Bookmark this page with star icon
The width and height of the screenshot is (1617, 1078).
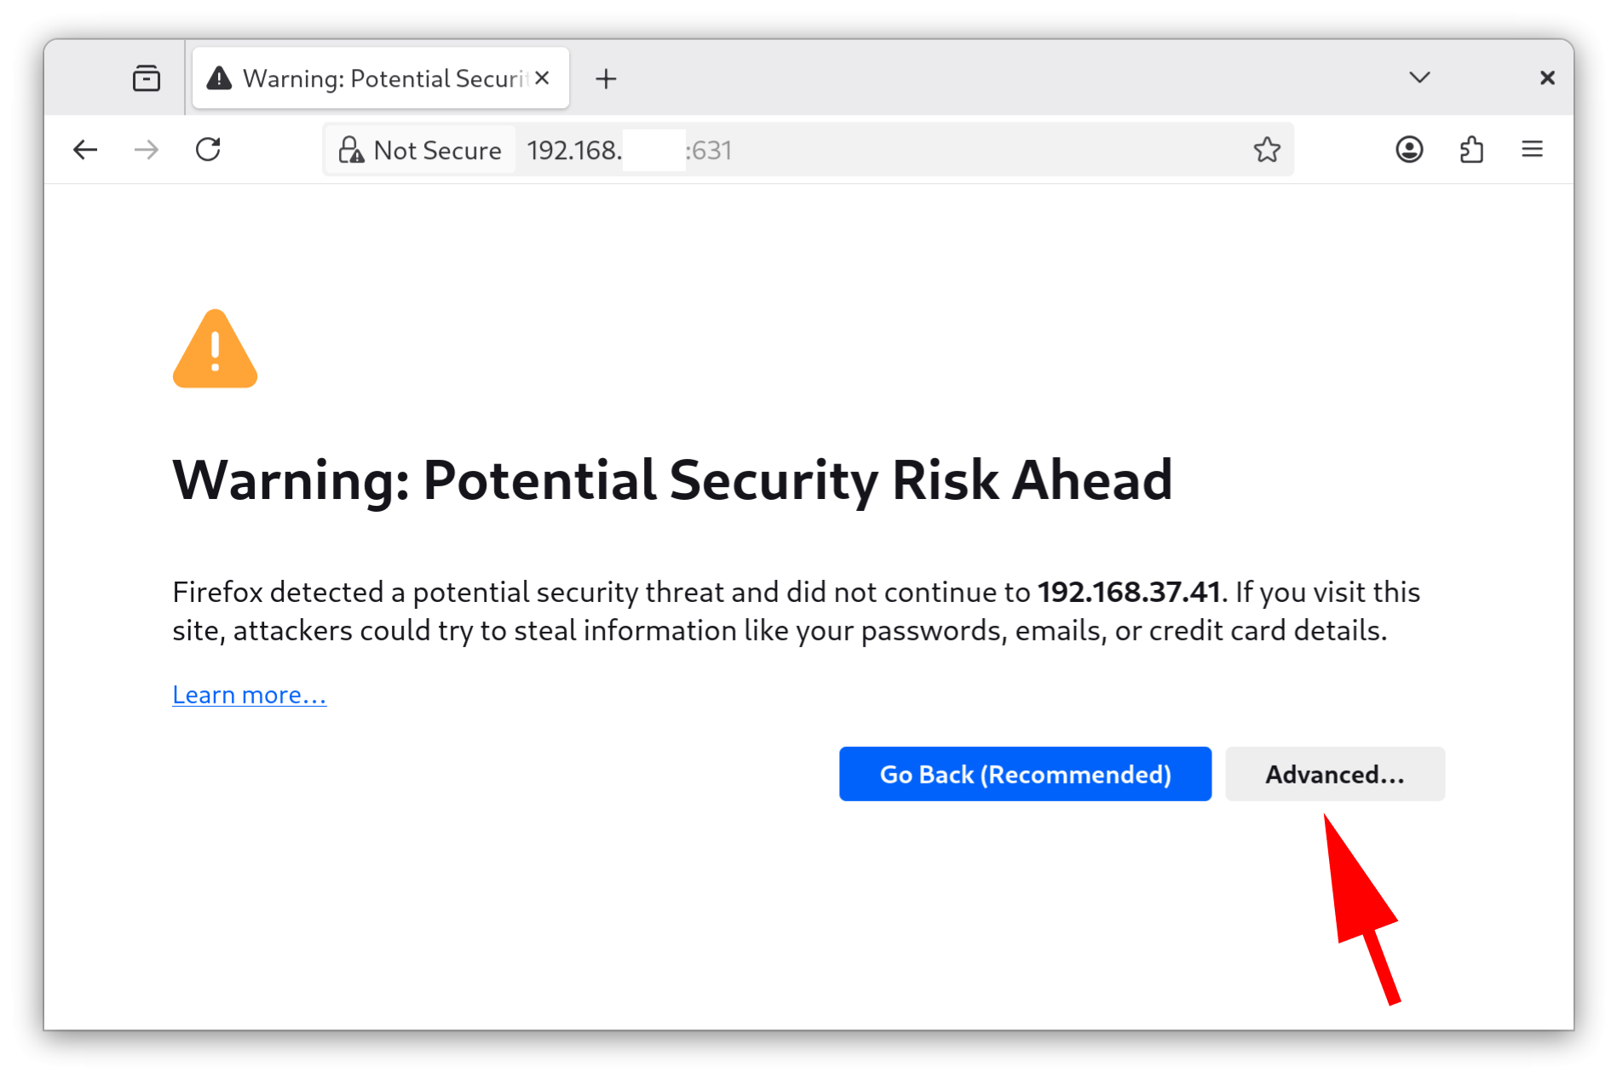point(1267,151)
